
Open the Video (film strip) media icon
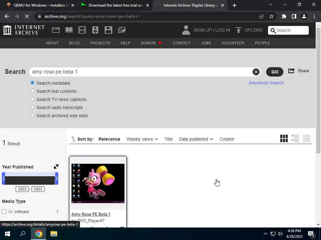tap(82, 30)
